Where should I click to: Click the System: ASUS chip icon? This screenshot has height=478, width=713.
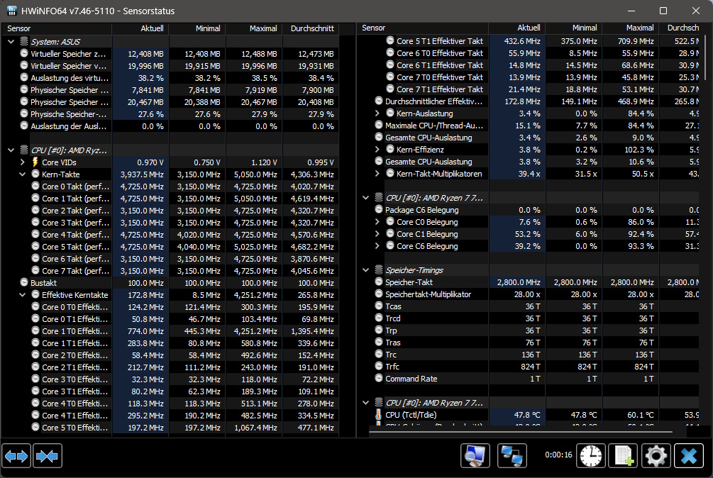24,41
